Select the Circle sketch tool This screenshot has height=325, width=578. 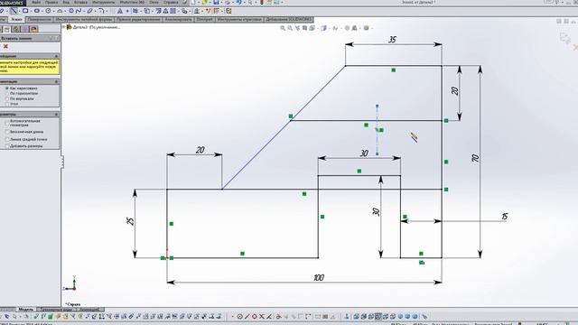(48, 11)
